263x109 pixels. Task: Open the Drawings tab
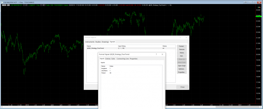(x=105, y=42)
